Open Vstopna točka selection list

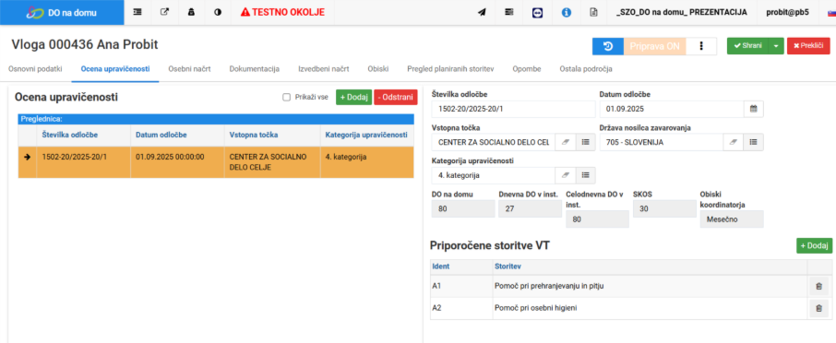(585, 142)
